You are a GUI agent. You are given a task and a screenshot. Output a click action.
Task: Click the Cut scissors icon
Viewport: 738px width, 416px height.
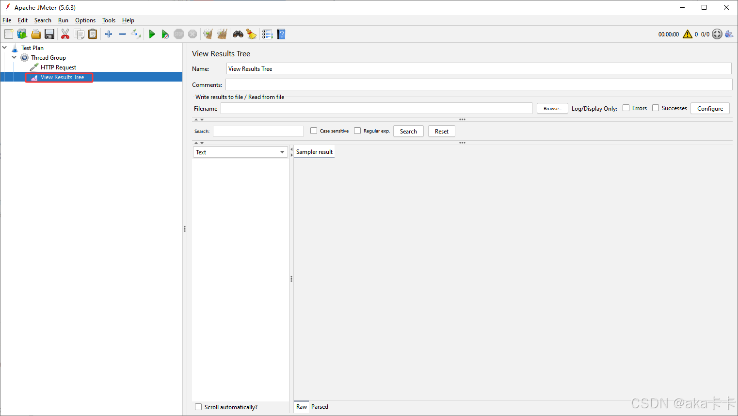(x=65, y=34)
